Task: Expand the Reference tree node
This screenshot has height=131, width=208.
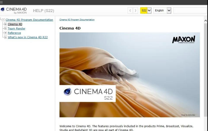Action: point(5,33)
